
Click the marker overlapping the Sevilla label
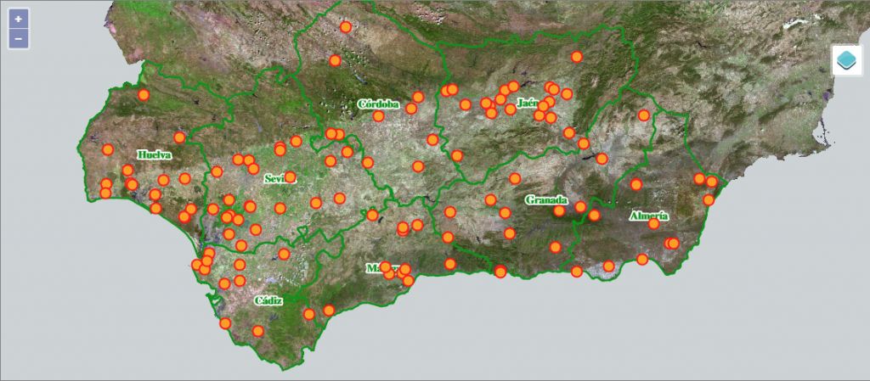click(290, 177)
